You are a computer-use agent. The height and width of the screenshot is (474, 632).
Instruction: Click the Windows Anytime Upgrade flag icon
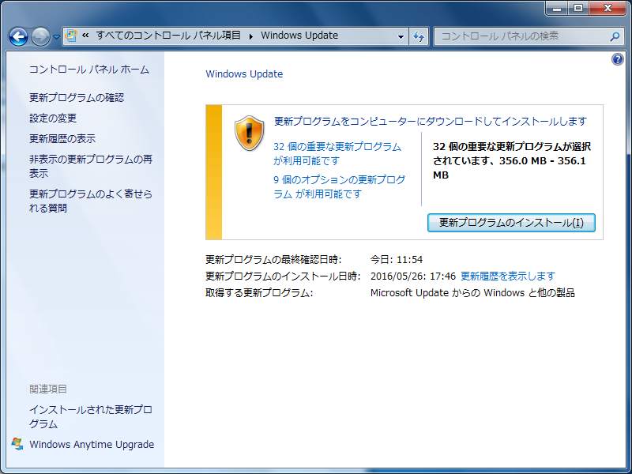(x=17, y=444)
